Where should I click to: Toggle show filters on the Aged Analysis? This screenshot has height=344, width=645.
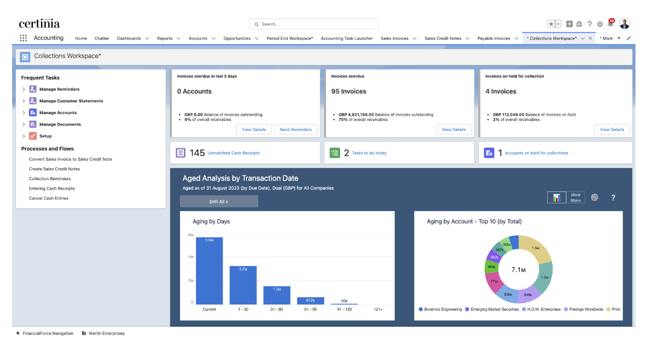(575, 197)
